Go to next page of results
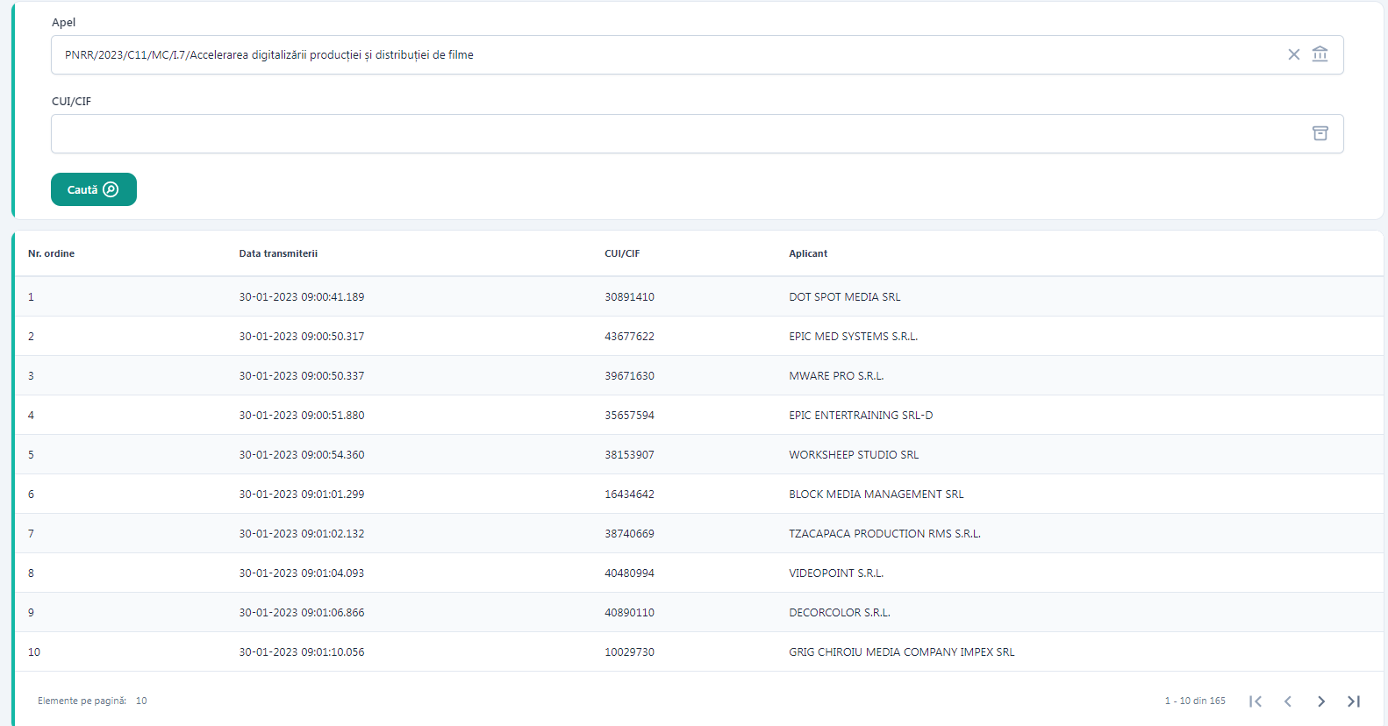Image resolution: width=1388 pixels, height=726 pixels. [x=1320, y=701]
